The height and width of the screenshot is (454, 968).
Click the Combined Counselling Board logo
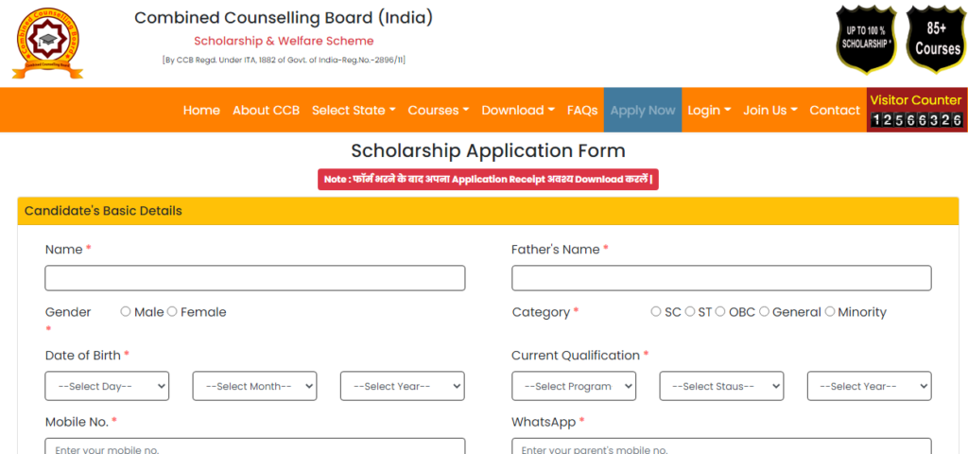47,43
